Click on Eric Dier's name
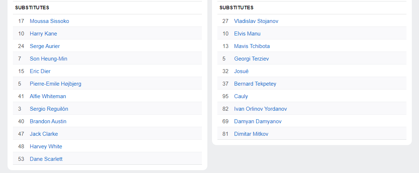Viewport: 419px width, 173px height. coord(40,71)
